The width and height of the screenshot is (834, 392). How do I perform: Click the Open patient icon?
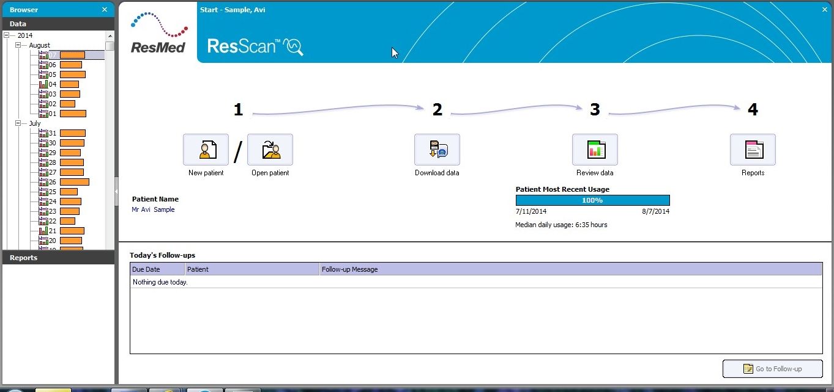click(x=270, y=150)
